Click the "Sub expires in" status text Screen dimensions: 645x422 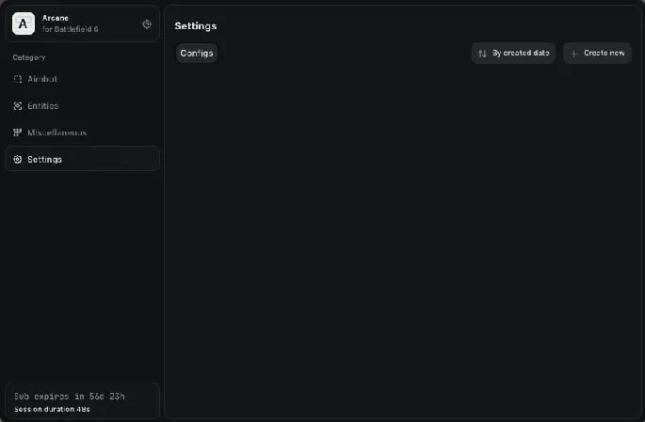(69, 397)
